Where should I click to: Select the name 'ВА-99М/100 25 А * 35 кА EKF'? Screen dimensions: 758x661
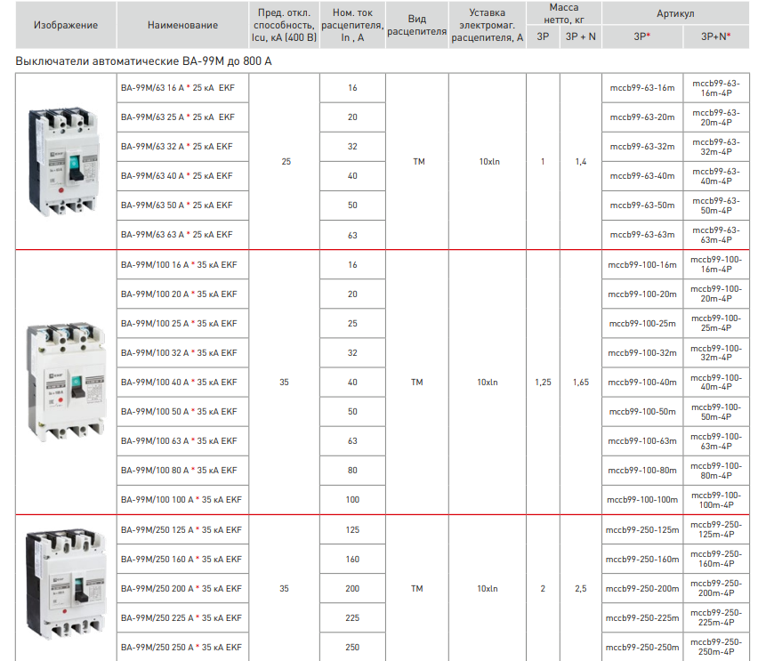pos(179,324)
